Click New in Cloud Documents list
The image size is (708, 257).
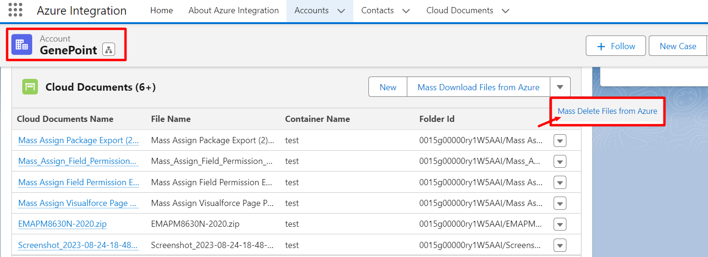click(x=388, y=87)
